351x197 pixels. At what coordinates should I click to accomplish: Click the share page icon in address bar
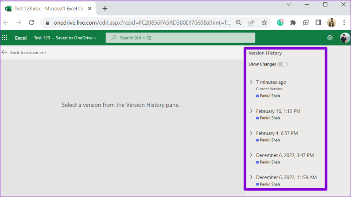251,22
